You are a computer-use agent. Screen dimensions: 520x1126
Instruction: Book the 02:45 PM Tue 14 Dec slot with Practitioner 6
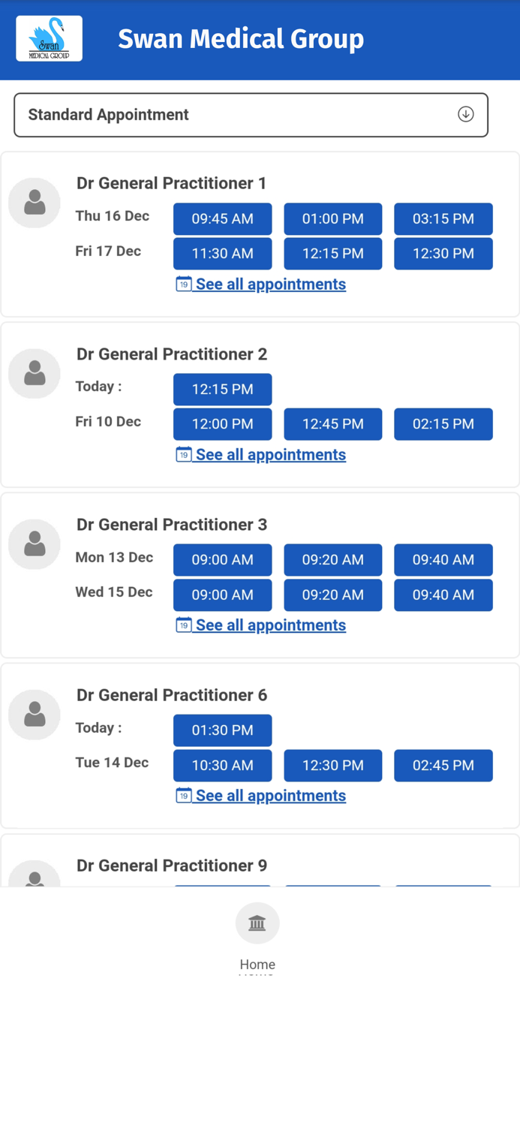443,765
